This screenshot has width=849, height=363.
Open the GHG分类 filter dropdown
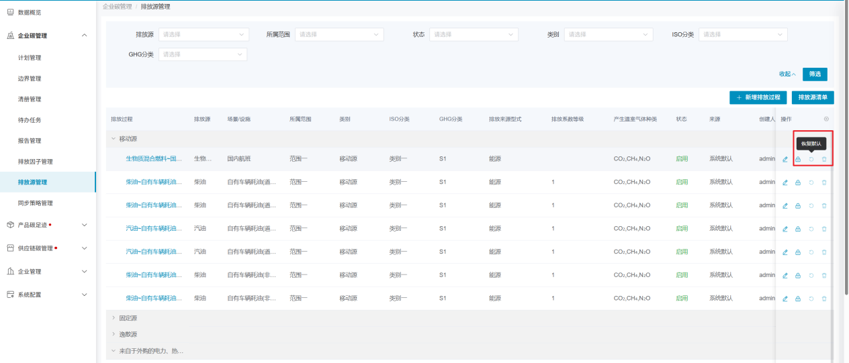pos(202,54)
